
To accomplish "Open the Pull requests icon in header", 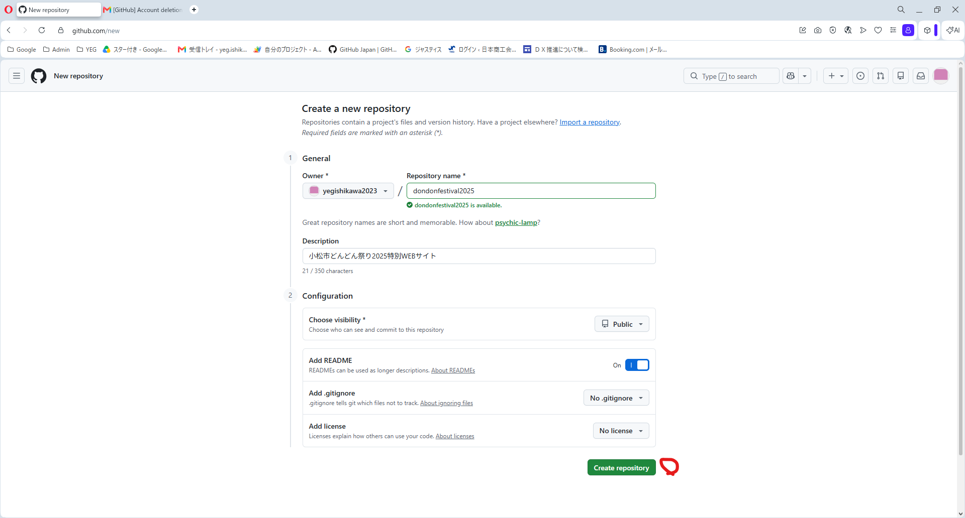I will [x=881, y=76].
